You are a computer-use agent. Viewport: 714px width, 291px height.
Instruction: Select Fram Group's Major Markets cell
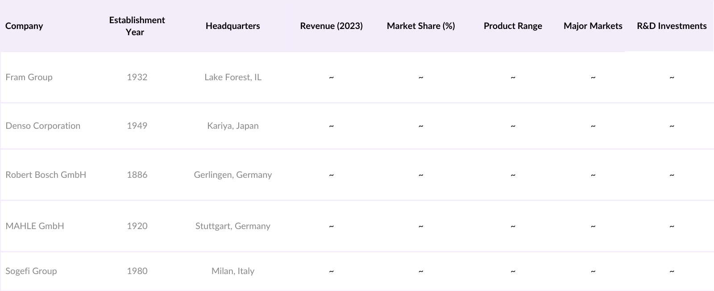[593, 78]
